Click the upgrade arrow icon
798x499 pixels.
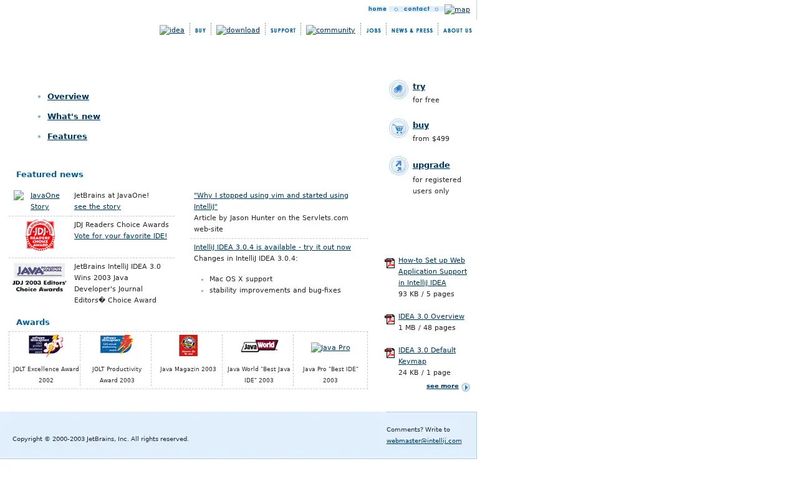(x=398, y=166)
